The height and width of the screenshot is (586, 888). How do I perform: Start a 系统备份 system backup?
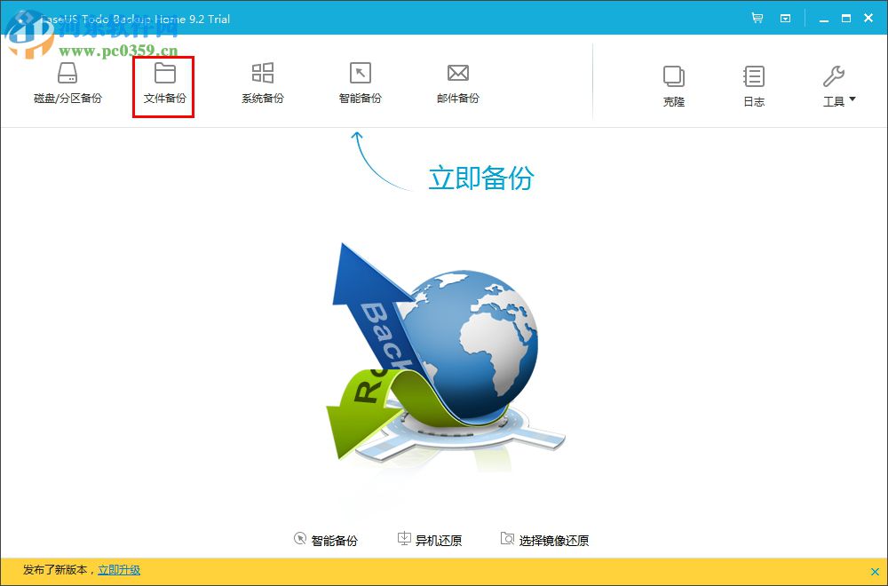click(x=261, y=84)
